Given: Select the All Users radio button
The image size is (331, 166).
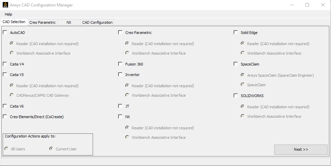Looking at the screenshot, I should pos(7,149).
